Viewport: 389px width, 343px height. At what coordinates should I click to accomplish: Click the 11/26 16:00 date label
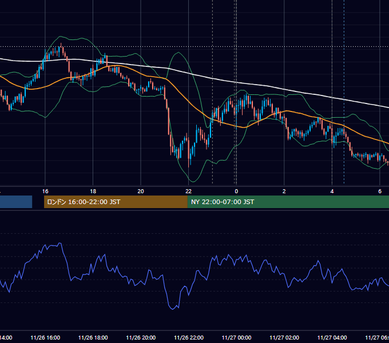pyautogui.click(x=45, y=337)
